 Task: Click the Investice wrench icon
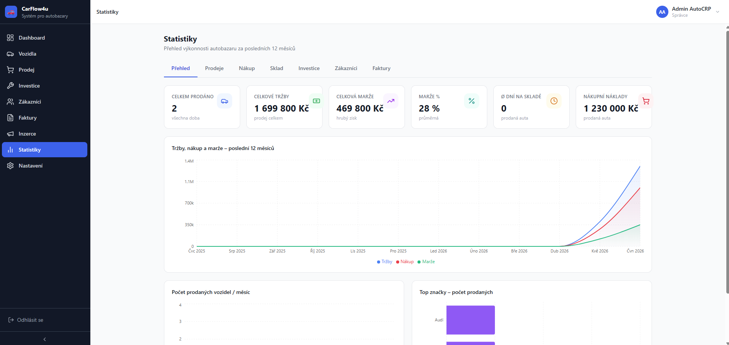tap(10, 86)
